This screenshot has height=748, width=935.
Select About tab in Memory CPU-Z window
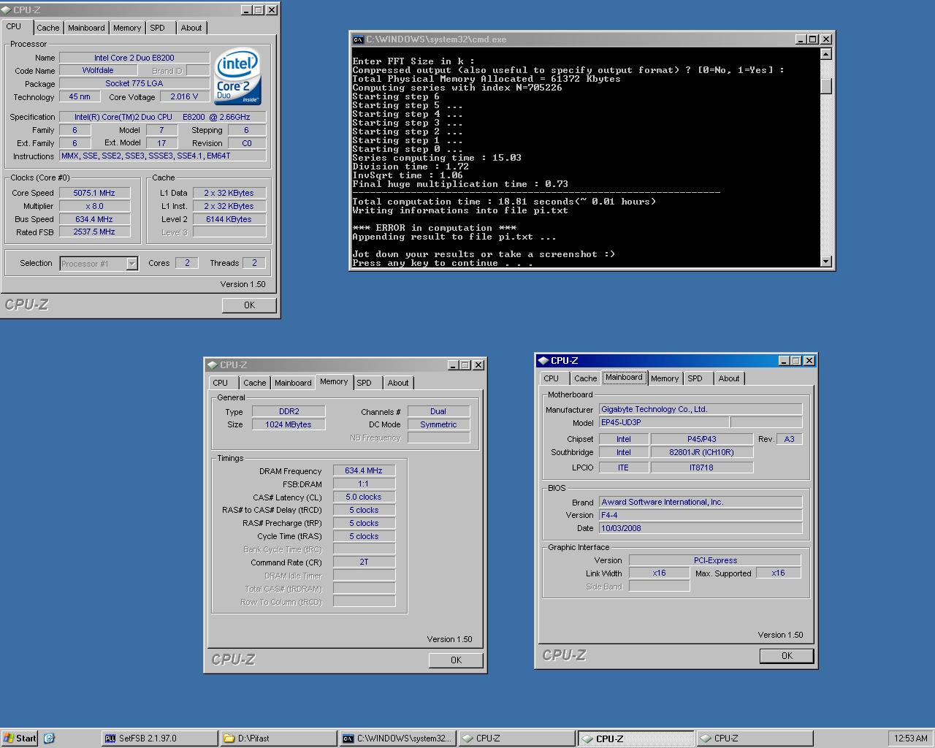(398, 383)
